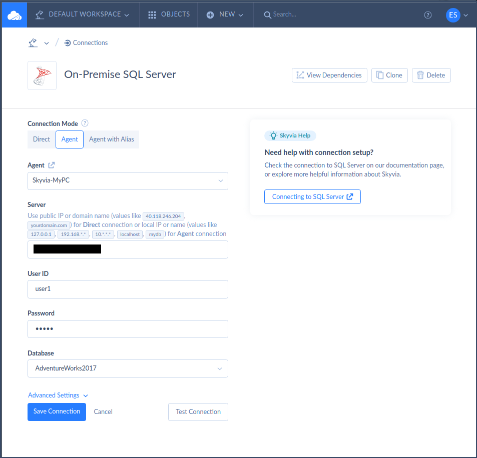
Task: Click the 'Need help with connection setup?' heading
Action: pos(319,152)
